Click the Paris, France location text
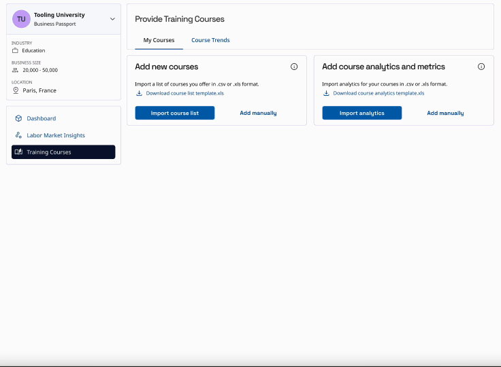 39,90
